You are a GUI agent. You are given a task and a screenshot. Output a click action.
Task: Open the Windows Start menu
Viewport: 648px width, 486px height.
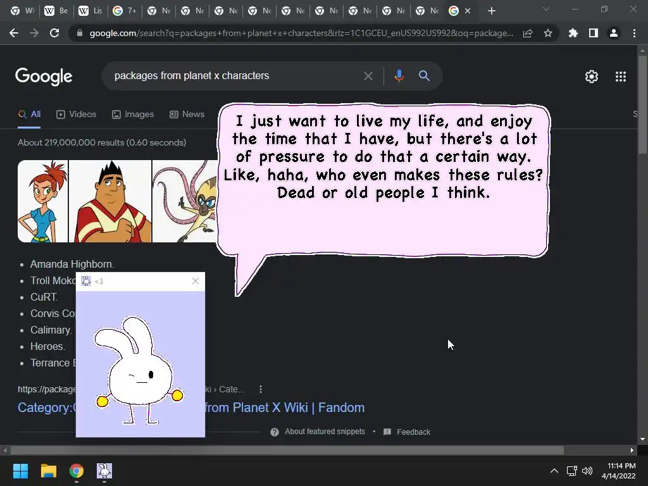20,471
